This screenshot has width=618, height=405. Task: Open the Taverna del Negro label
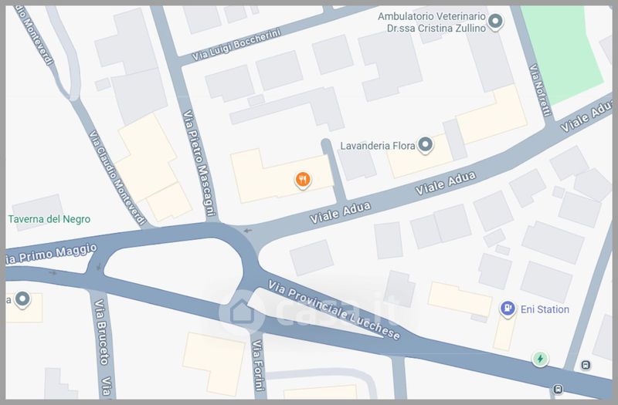49,219
